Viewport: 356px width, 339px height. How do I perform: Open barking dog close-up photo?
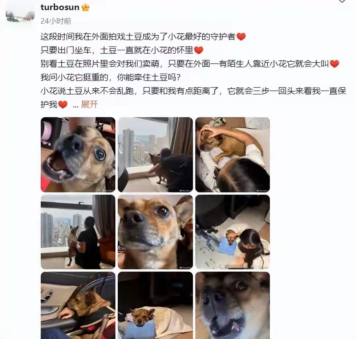point(78,155)
